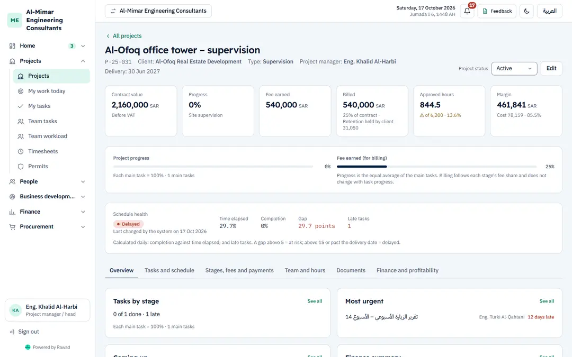The width and height of the screenshot is (572, 357).
Task: Click the Home badge showing 3
Action: tap(72, 46)
